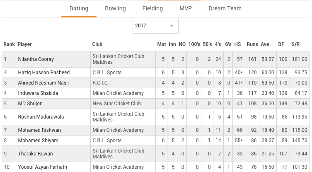Select the Batting tab
The width and height of the screenshot is (312, 172).
click(79, 8)
